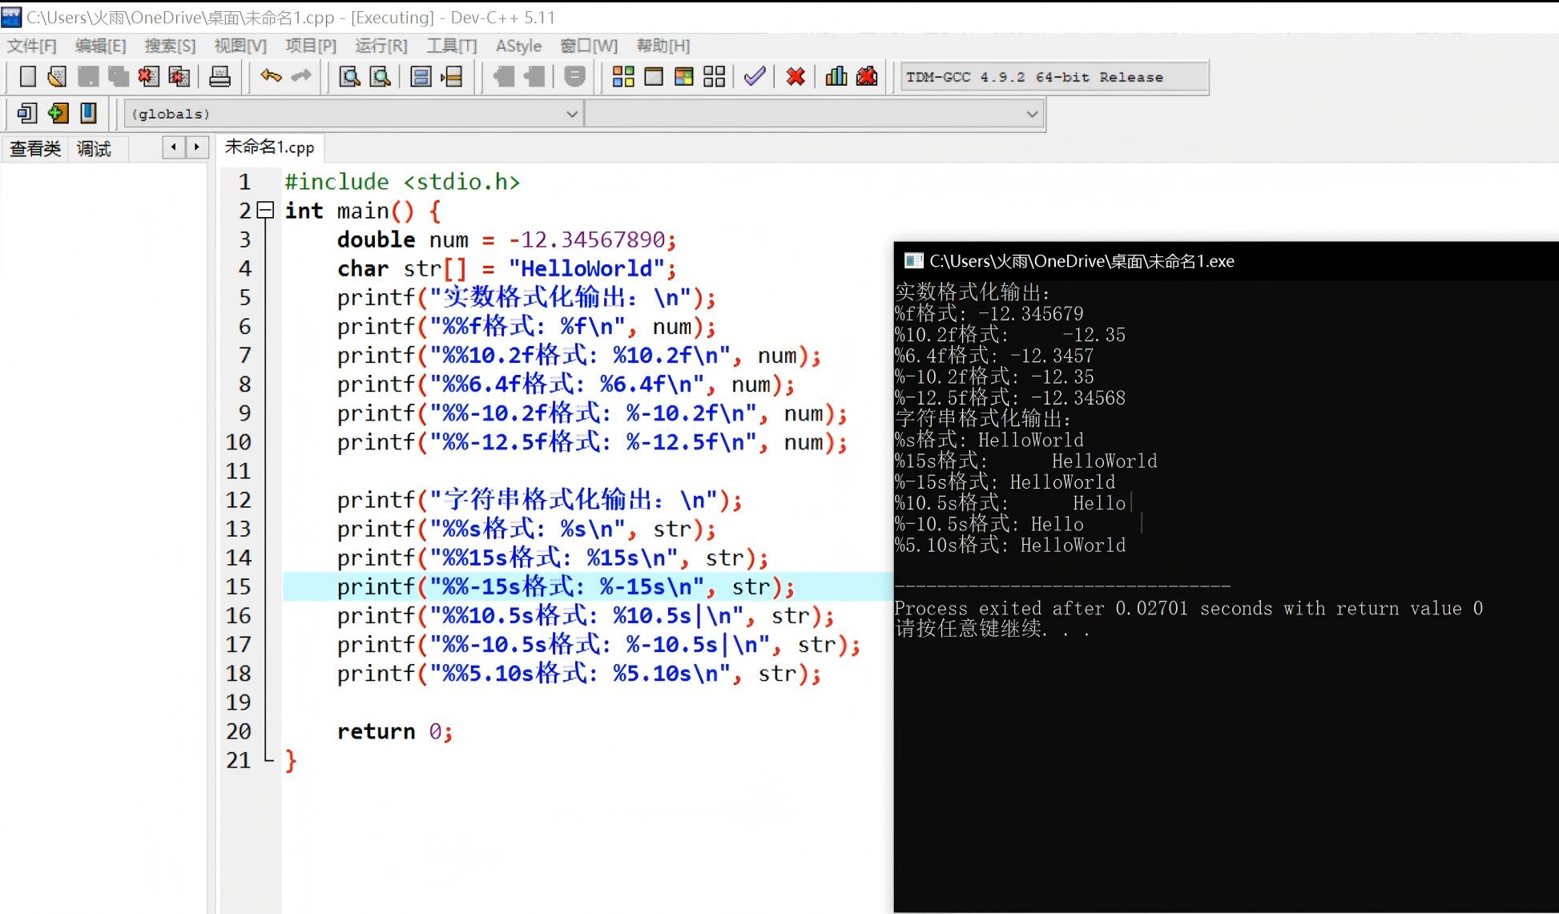Click the profile analysis bar chart icon
This screenshot has height=914, width=1559.
836,77
